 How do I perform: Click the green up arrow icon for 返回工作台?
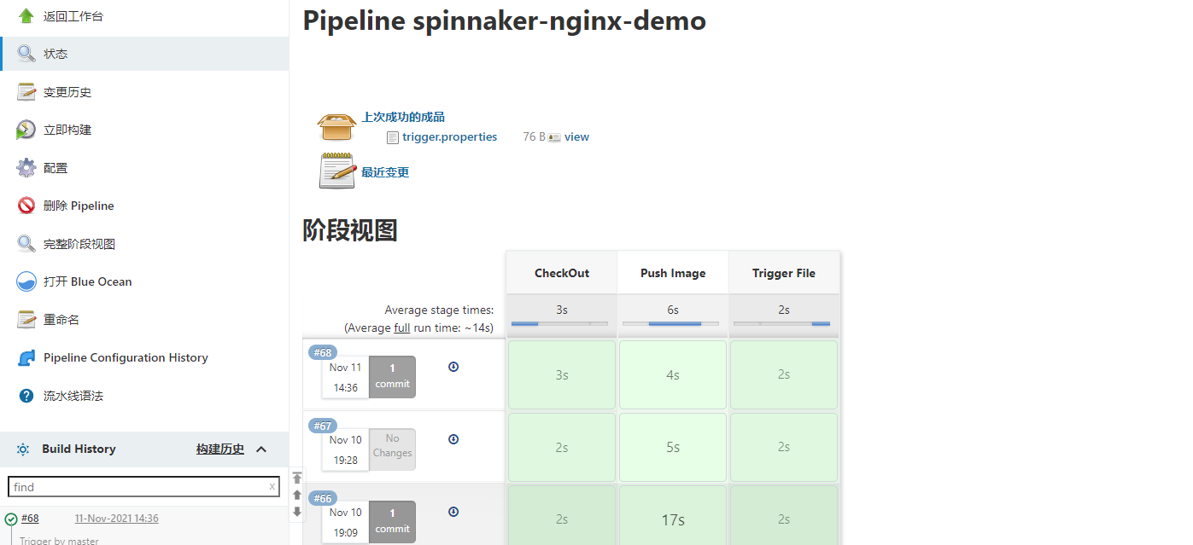click(26, 15)
